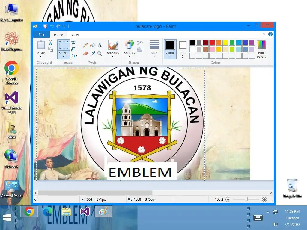Open the Size line thickness dropdown
The width and height of the screenshot is (307, 230).
(x=154, y=49)
